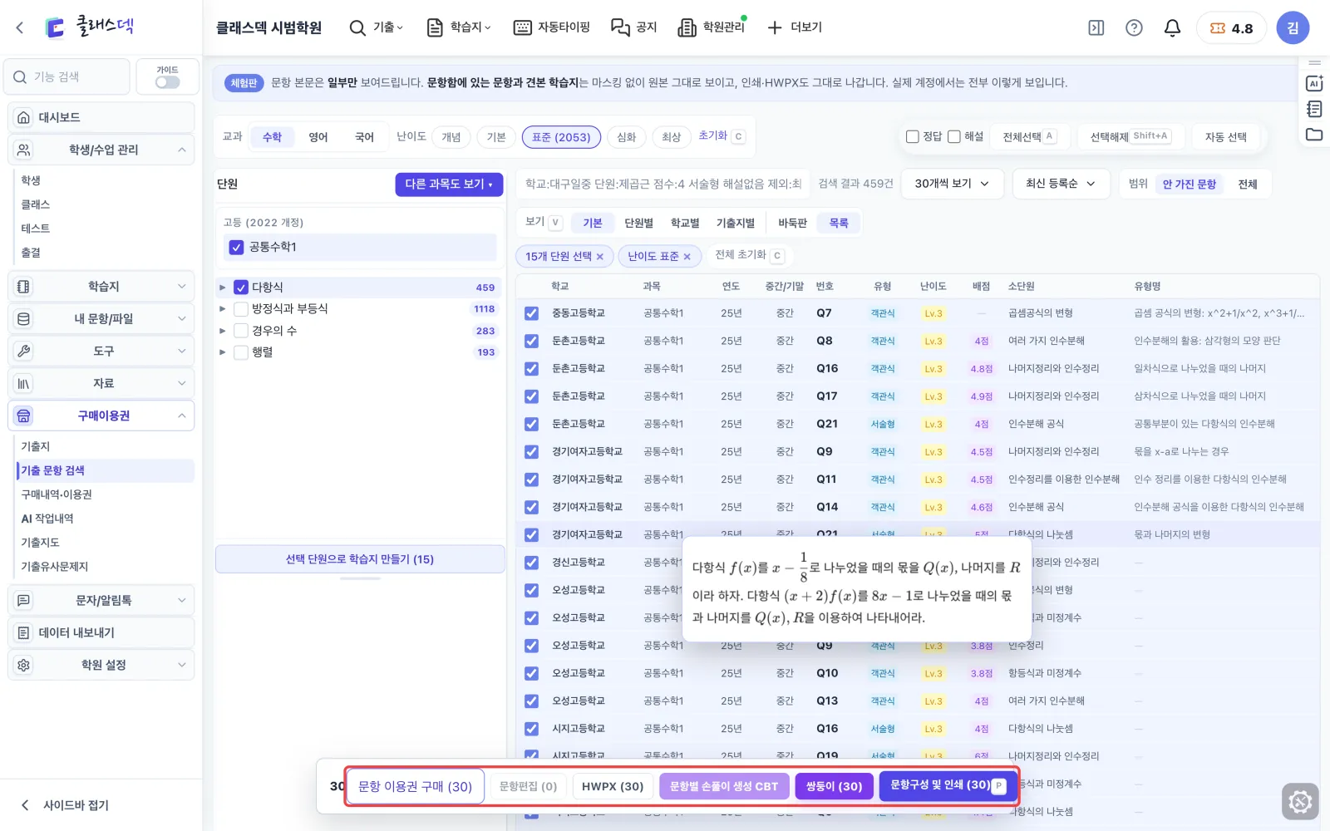Click 다른 과목도 보기 button

[449, 184]
